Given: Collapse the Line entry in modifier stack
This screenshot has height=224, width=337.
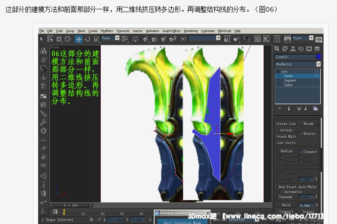Looking at the screenshot, I should pyautogui.click(x=279, y=71).
